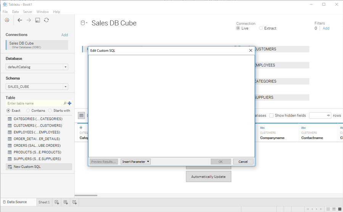Jump to last sheet arrow in status bar
The image size is (343, 212).
(321, 209)
